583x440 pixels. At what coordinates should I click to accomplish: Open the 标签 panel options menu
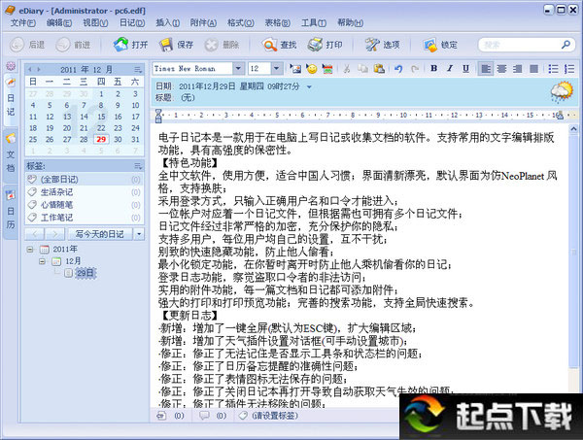(138, 166)
